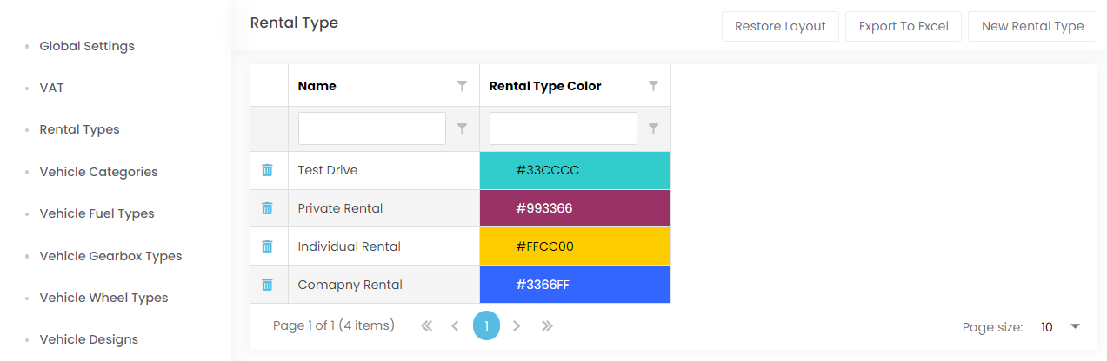Viewport: 1107px width, 361px height.
Task: Remove the Comapny Rental entry
Action: click(x=267, y=285)
